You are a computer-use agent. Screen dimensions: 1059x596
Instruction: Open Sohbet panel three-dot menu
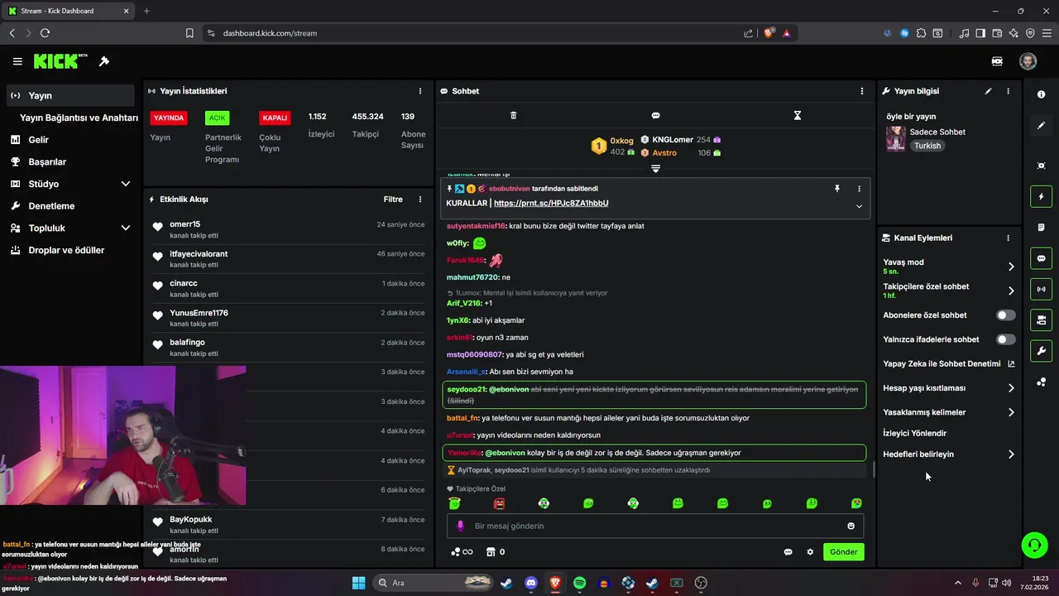pyautogui.click(x=862, y=91)
